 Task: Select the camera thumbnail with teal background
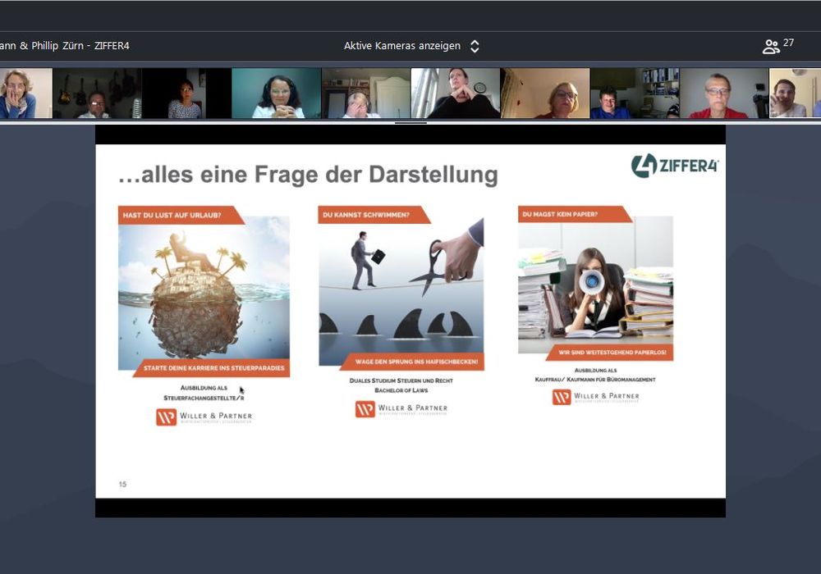pos(276,93)
